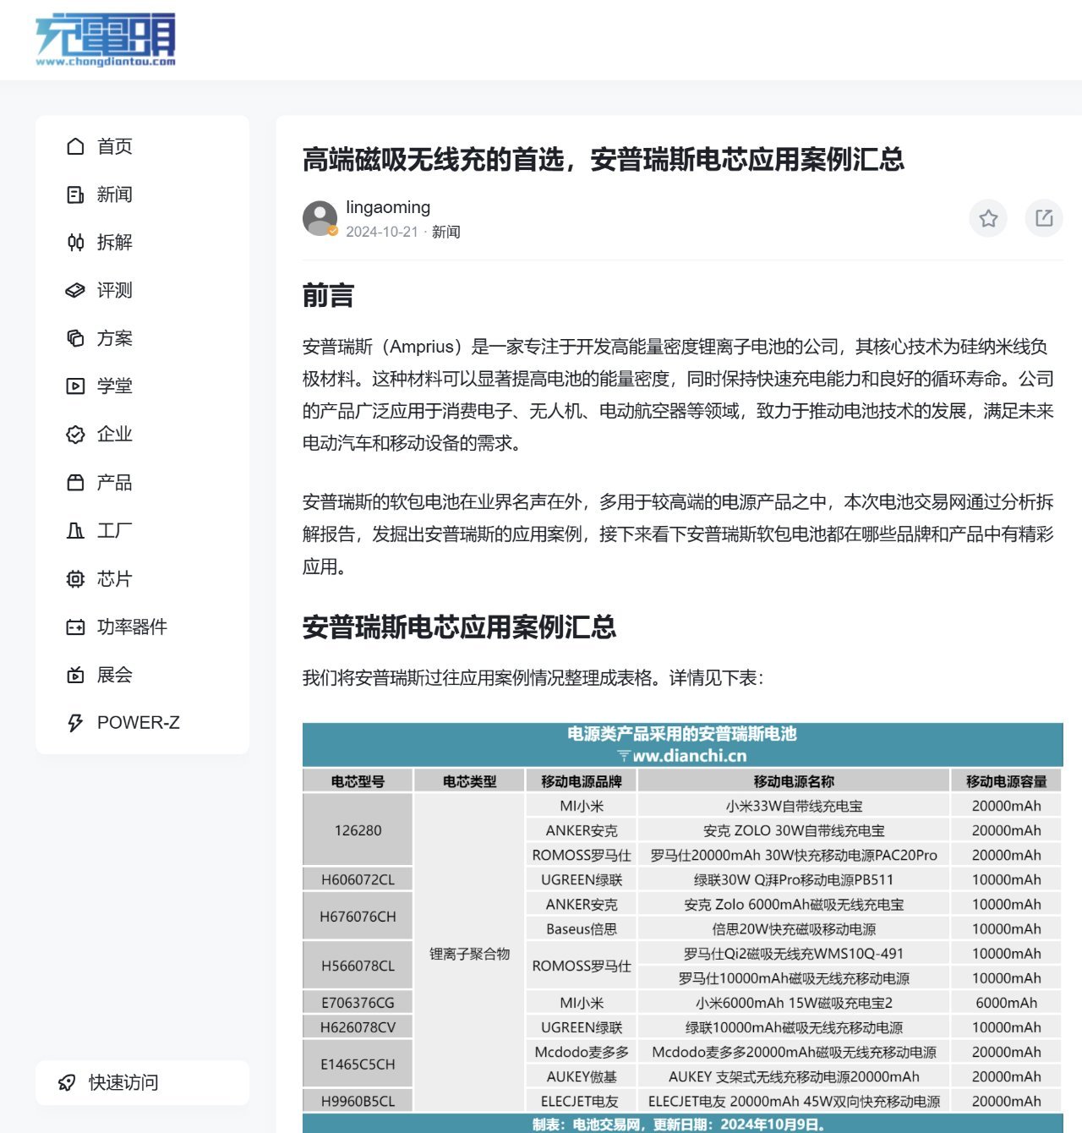
Task: Click the 小米33W自带线充电宝 row
Action: pyautogui.click(x=794, y=806)
